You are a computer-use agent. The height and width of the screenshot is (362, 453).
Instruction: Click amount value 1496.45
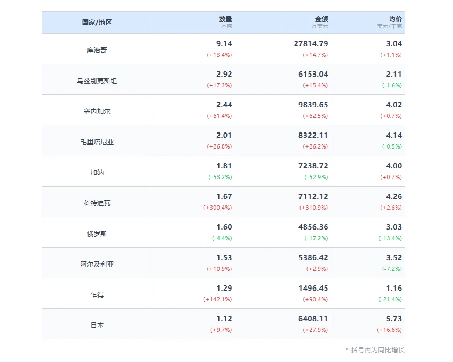[313, 289]
